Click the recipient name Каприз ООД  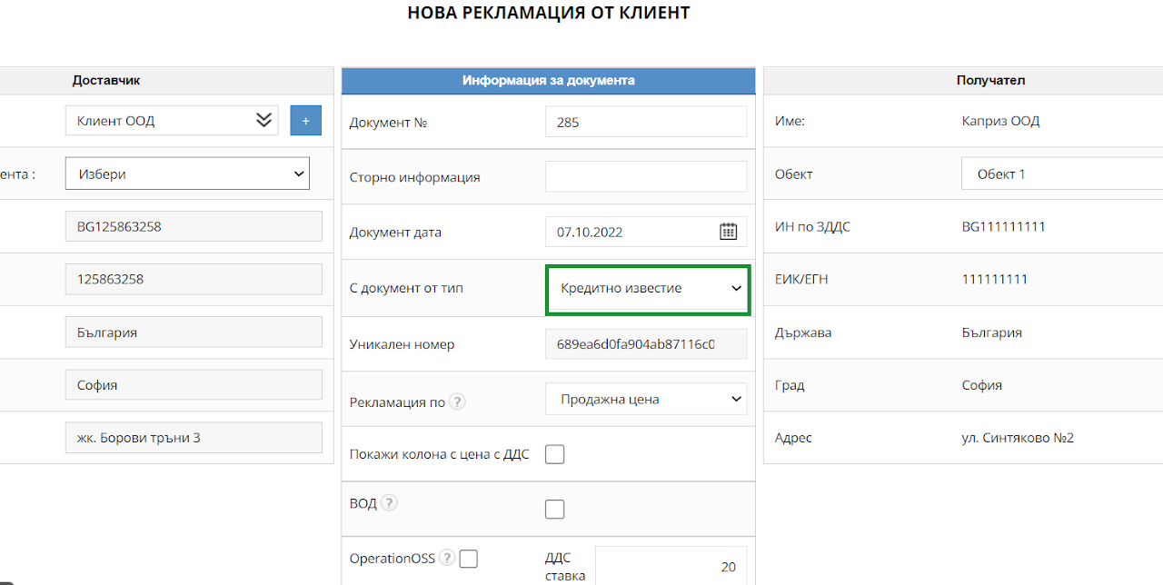point(1000,121)
